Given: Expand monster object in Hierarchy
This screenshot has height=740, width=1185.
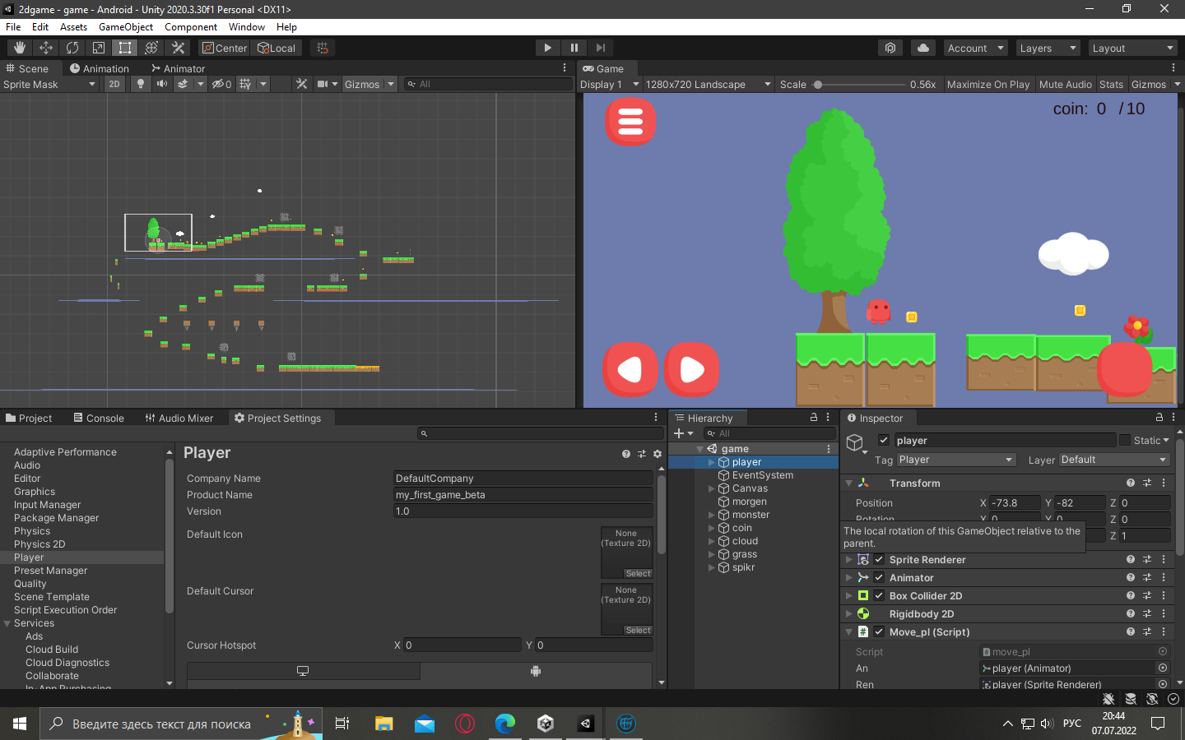Looking at the screenshot, I should (x=712, y=515).
